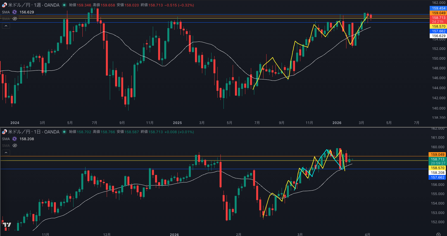Click the green market status dot on the daily chart
Screen dimensions: 447x236
[x=64, y=132]
